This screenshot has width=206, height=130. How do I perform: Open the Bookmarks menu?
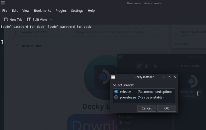42,10
